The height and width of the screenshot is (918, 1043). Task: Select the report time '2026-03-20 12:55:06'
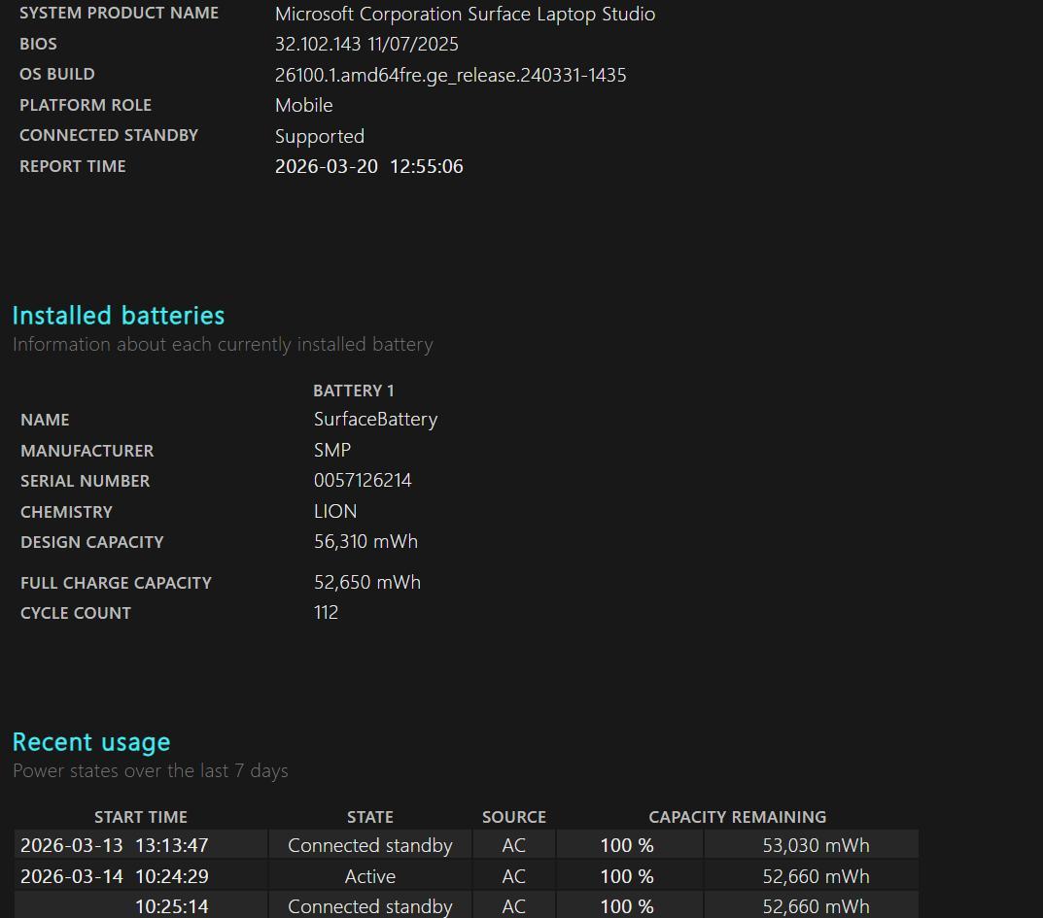pyautogui.click(x=368, y=166)
